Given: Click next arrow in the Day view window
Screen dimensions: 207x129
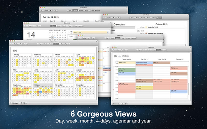Looking at the screenshot, I should tap(34, 26).
